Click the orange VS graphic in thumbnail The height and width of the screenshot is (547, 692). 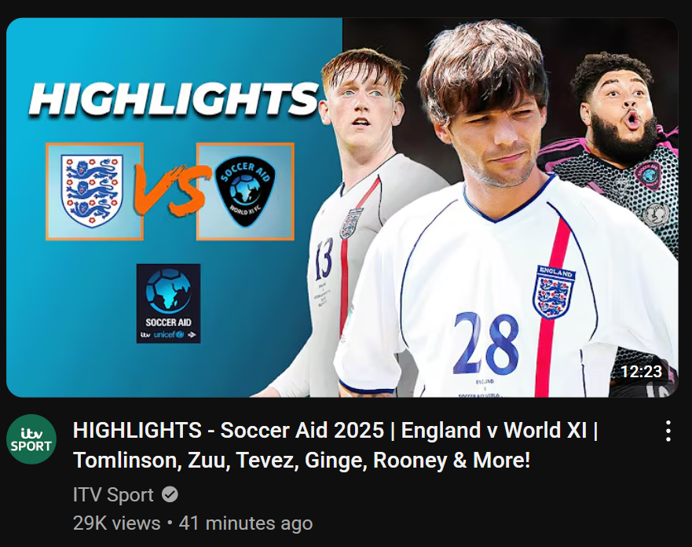pyautogui.click(x=170, y=190)
